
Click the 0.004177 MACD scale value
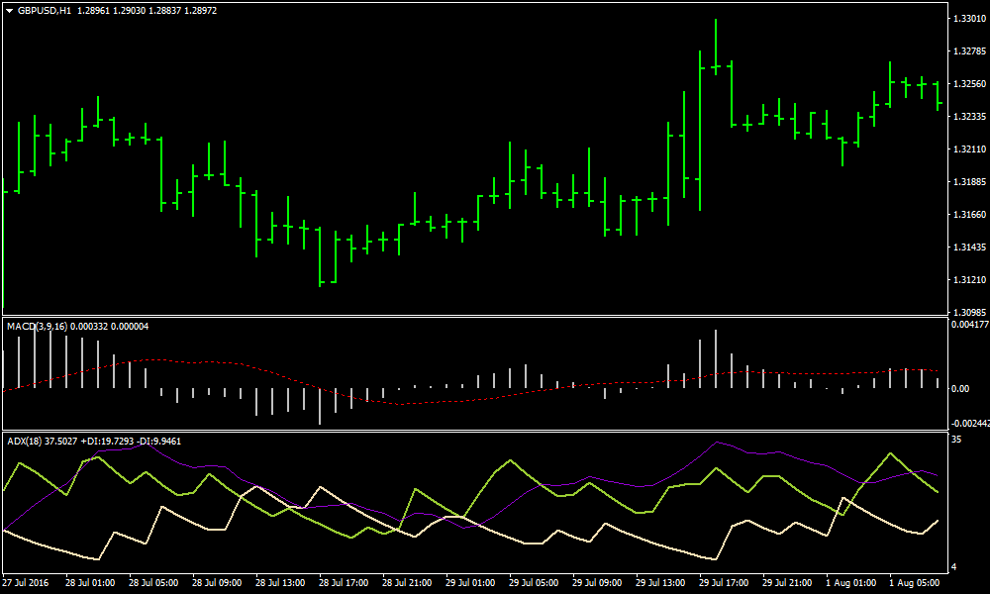[968, 325]
